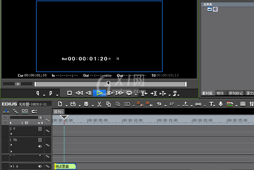
Task: Toggle video display on 2 V track
Action: pyautogui.click(x=40, y=129)
